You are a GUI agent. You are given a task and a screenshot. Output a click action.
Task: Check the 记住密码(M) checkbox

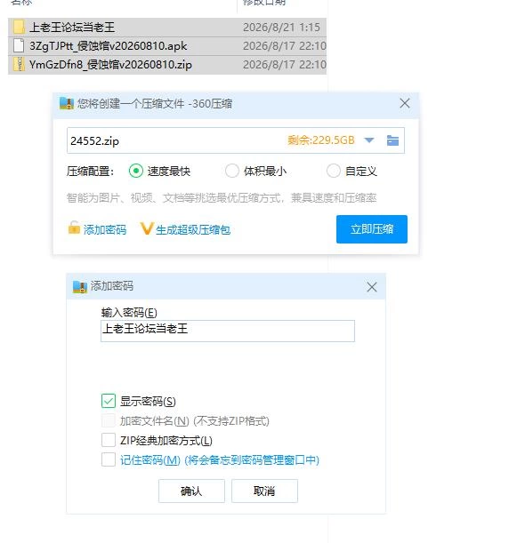pos(109,459)
